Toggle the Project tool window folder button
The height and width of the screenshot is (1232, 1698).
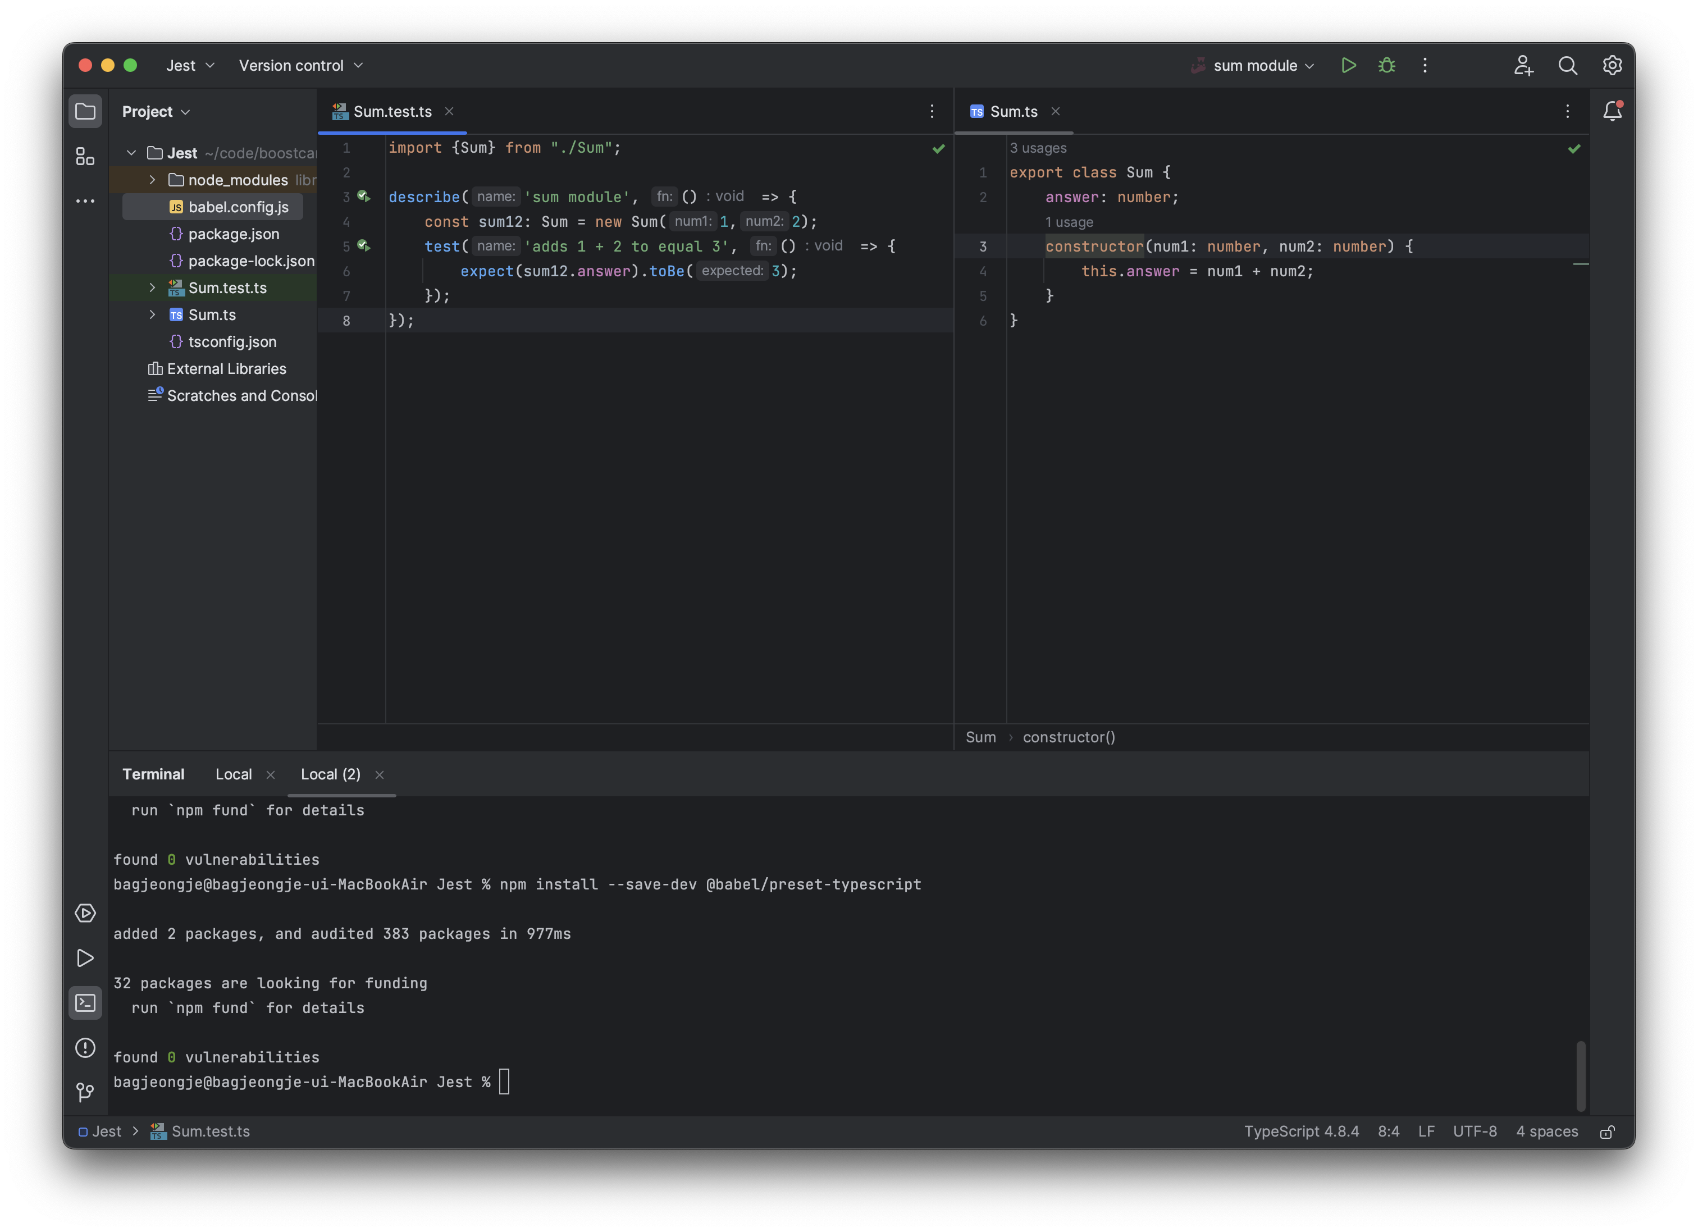coord(85,112)
